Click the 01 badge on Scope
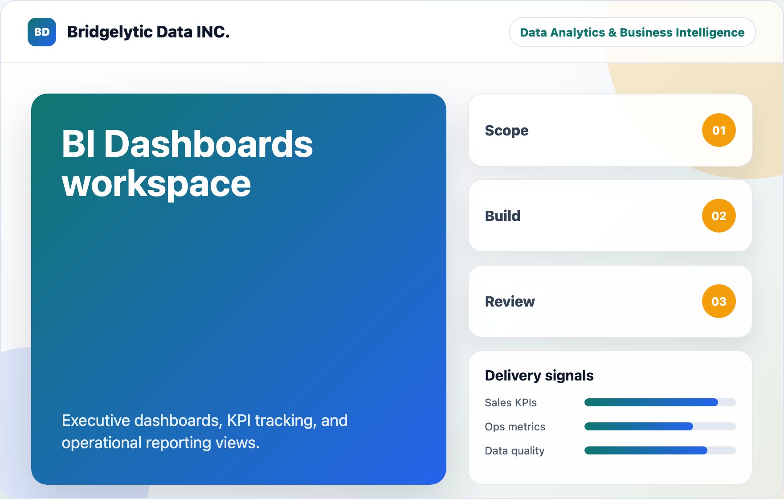 719,130
